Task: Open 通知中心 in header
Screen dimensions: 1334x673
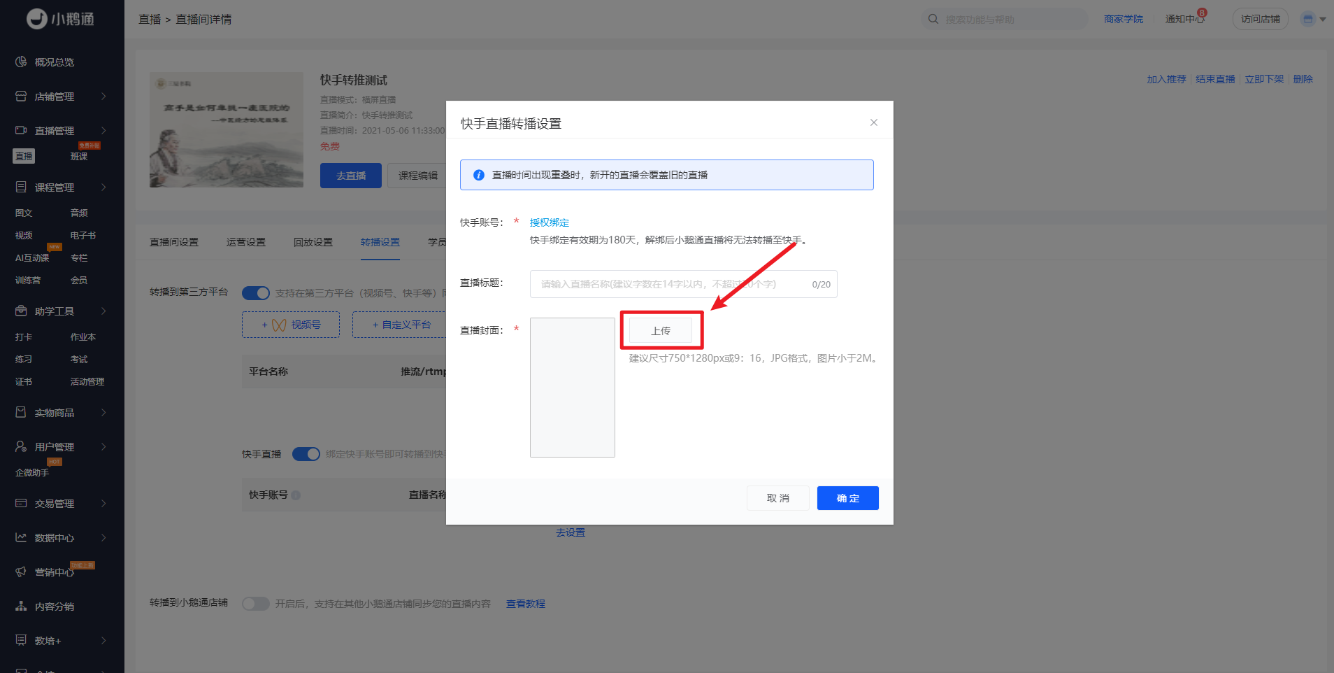Action: click(x=1185, y=19)
